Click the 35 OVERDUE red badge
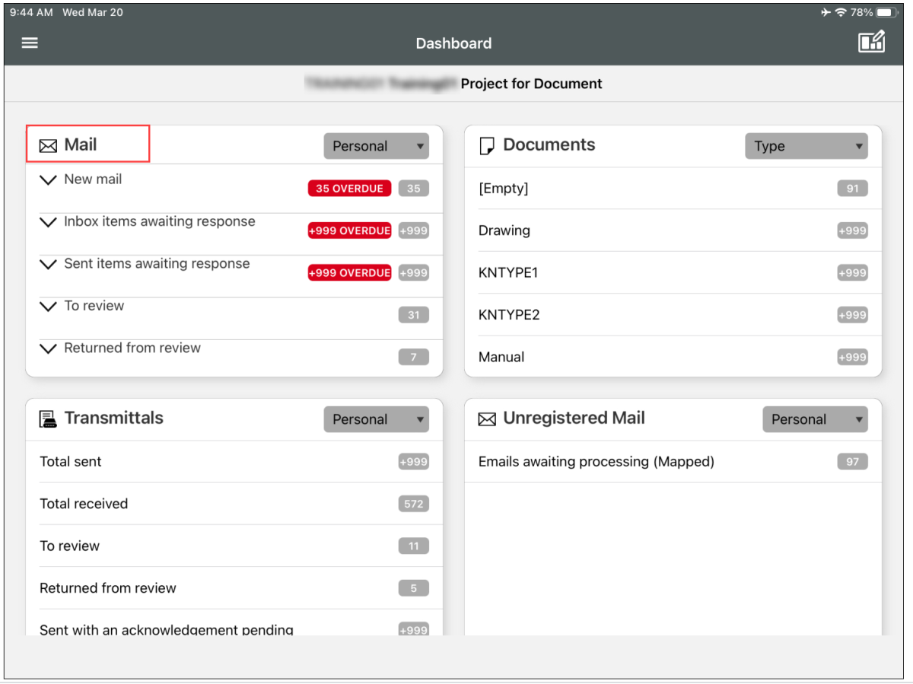 [349, 189]
